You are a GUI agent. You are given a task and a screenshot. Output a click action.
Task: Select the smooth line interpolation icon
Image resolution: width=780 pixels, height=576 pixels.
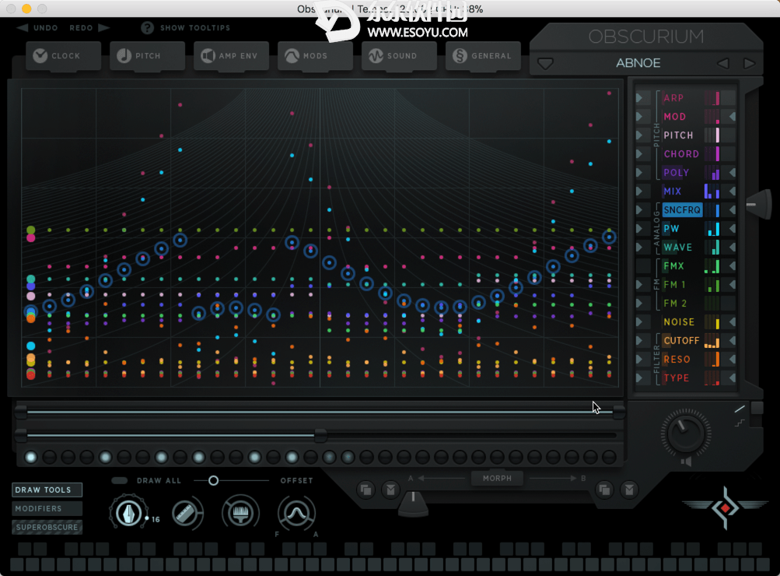click(740, 409)
